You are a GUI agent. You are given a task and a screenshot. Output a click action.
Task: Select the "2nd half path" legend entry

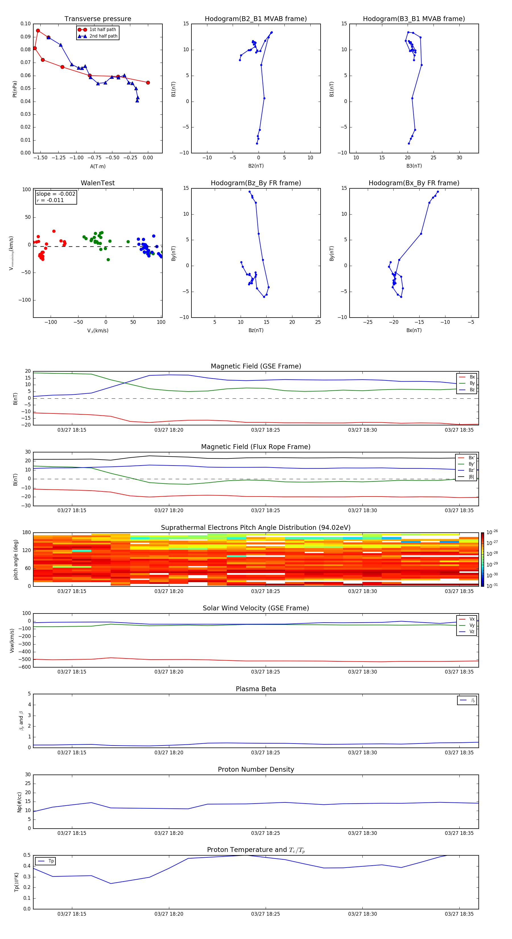click(97, 36)
